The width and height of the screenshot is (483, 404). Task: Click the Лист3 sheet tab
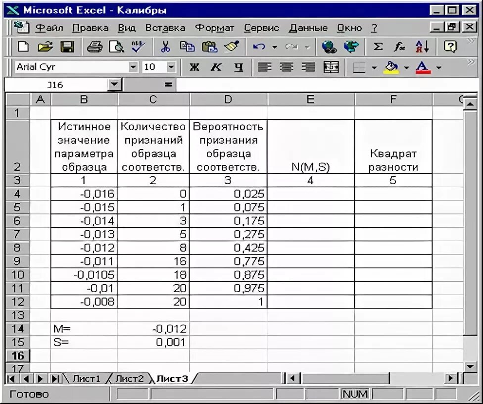click(x=172, y=378)
